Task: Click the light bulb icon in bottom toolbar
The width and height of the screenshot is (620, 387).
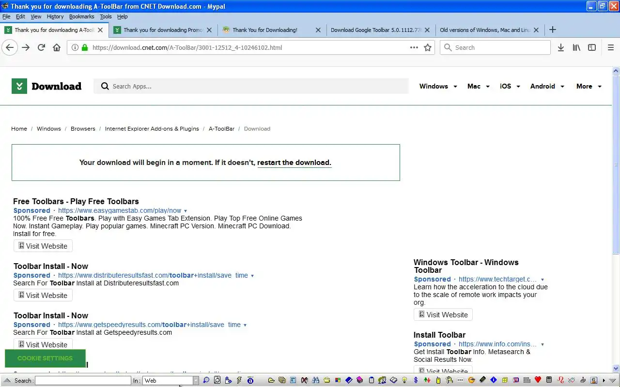Action: tap(404, 380)
